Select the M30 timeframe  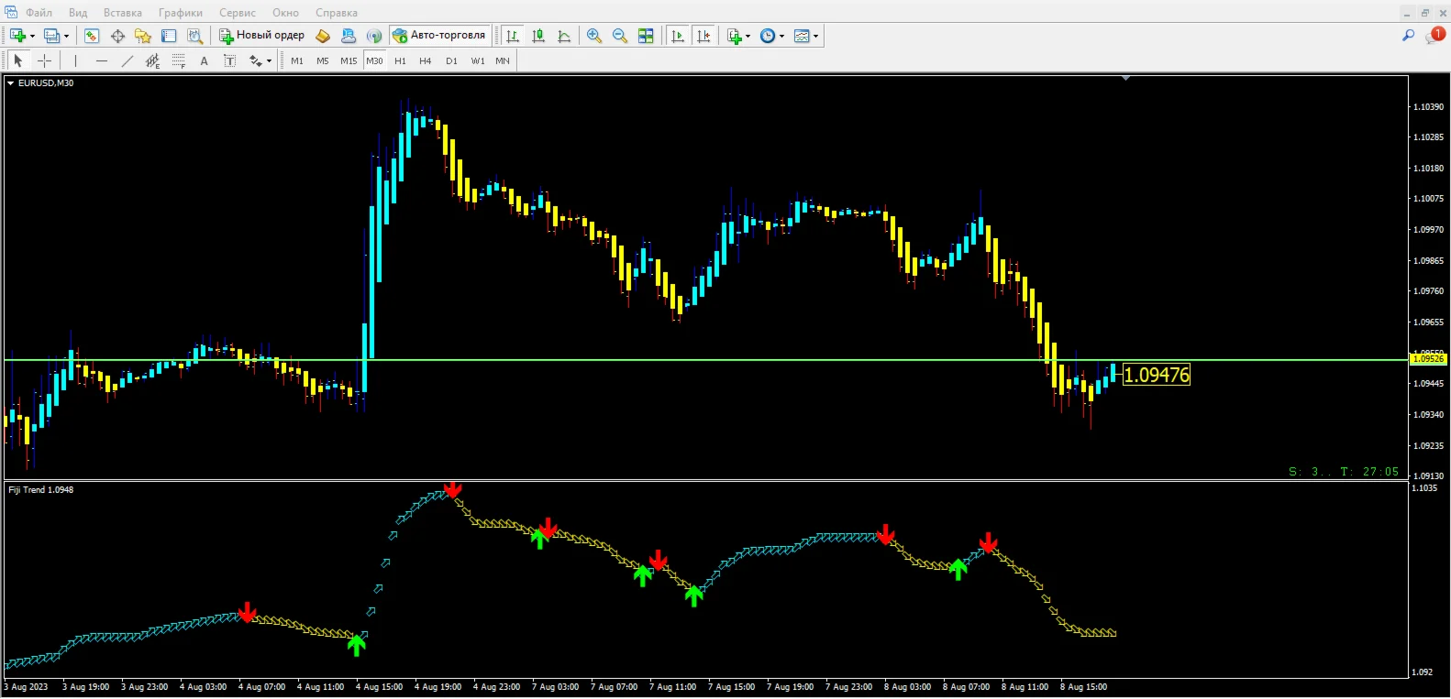coord(374,60)
